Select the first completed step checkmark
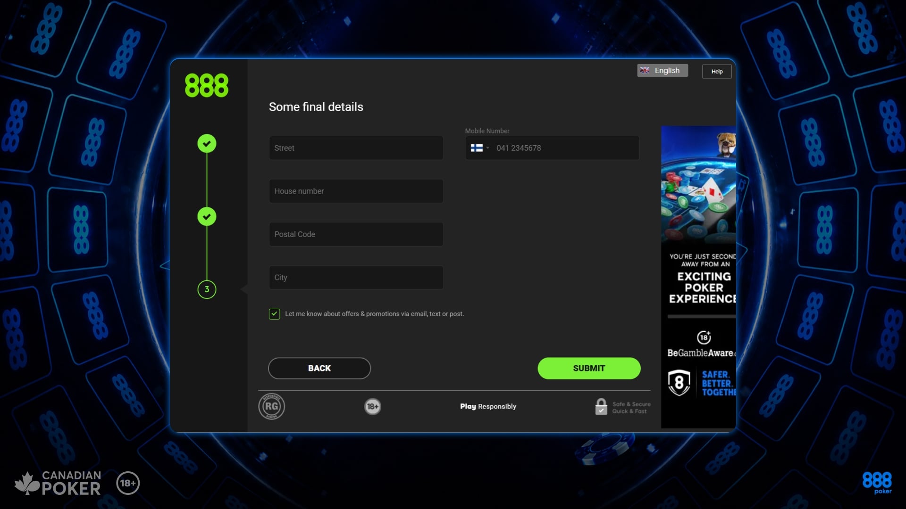 pos(207,143)
